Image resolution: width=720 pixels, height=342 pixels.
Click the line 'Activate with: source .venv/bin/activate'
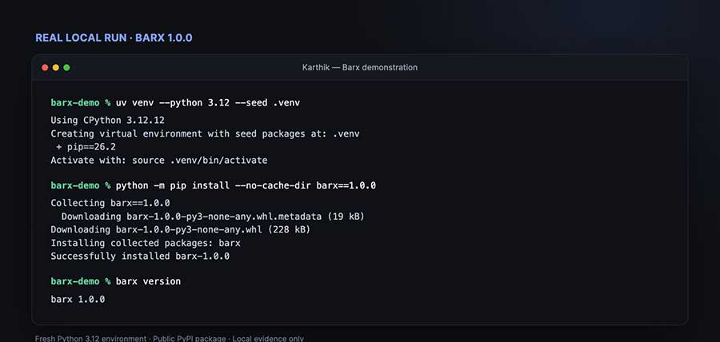pos(159,161)
